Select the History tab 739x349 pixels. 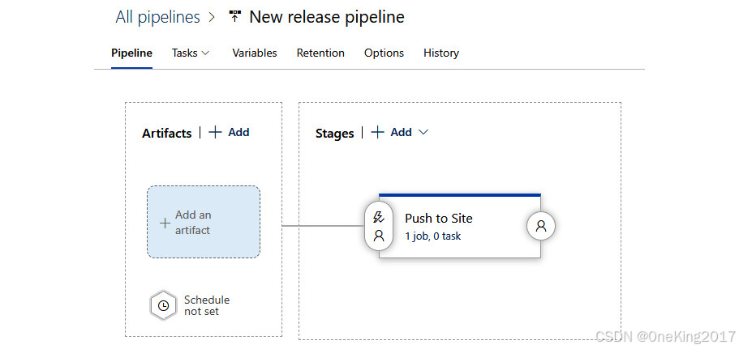point(441,53)
